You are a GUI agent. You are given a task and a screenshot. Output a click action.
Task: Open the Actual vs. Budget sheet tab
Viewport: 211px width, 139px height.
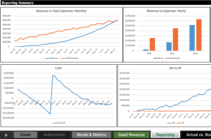coord(196,134)
